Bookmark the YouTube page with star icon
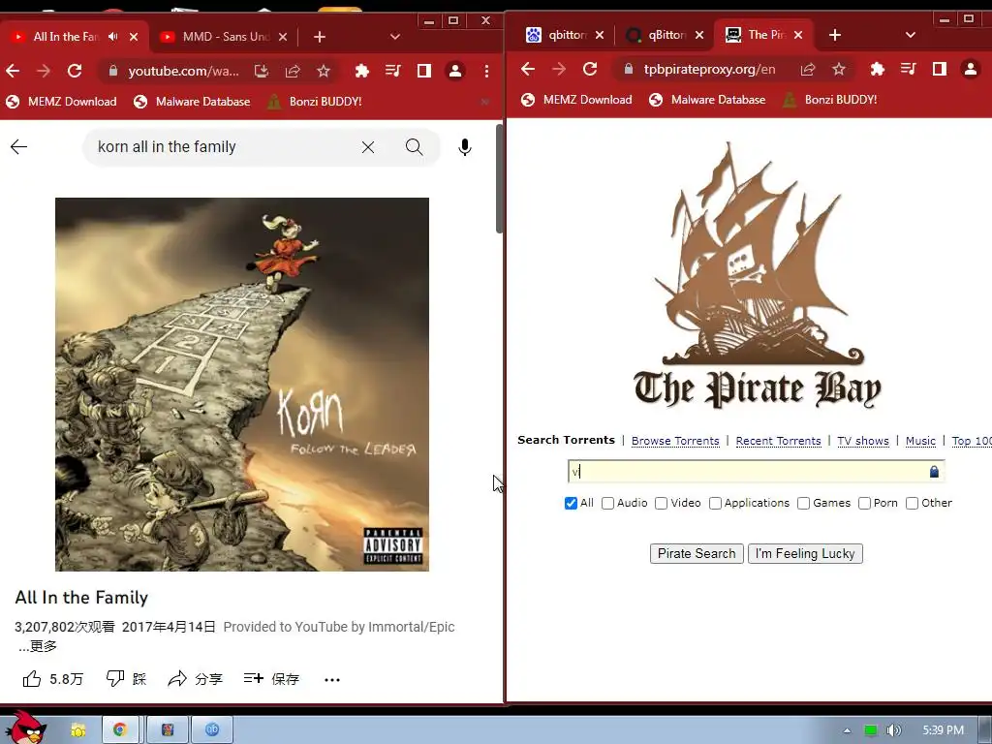The image size is (992, 744). tap(324, 71)
